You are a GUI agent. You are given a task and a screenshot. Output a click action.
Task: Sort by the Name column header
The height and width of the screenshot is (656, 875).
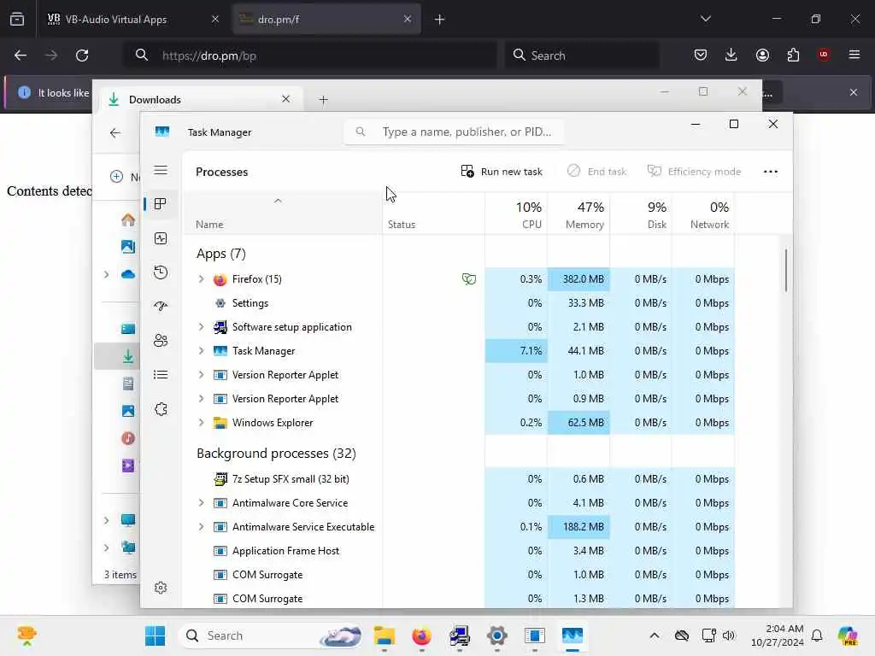[283, 214]
